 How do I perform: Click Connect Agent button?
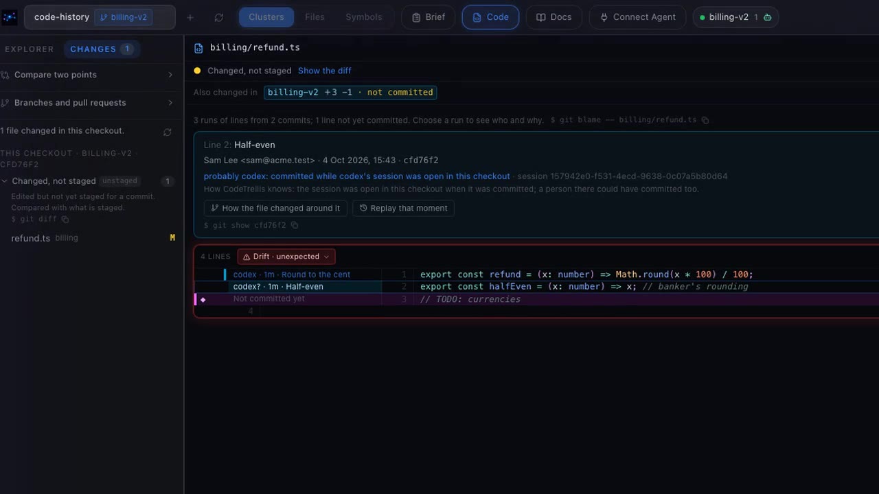pyautogui.click(x=637, y=17)
